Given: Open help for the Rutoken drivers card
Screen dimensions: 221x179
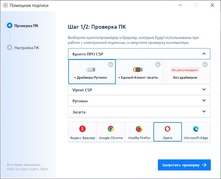Looking at the screenshot, I should [x=110, y=65].
